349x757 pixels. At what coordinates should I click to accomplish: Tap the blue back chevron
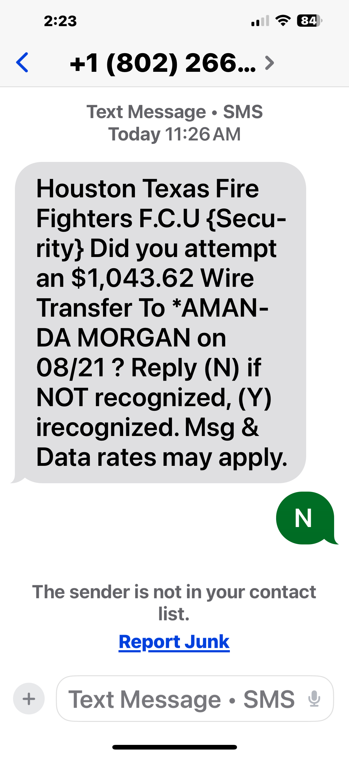pos(22,62)
